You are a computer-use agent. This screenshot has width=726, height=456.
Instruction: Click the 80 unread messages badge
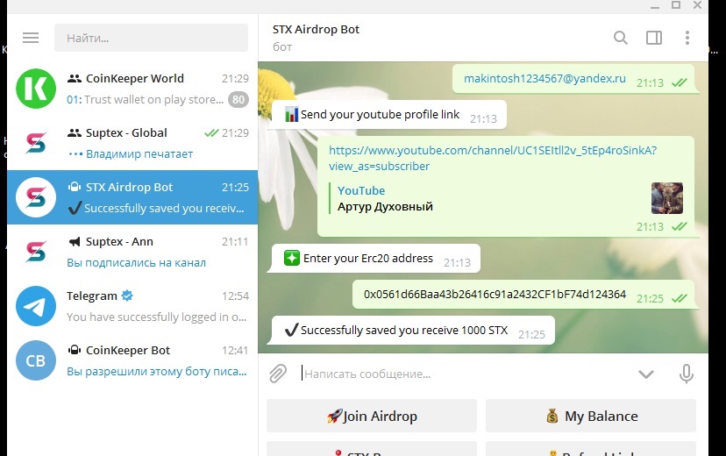238,100
